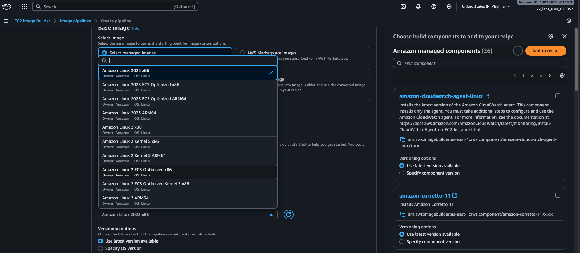The height and width of the screenshot is (253, 580).
Task: Go to components page 2
Action: pos(532,75)
